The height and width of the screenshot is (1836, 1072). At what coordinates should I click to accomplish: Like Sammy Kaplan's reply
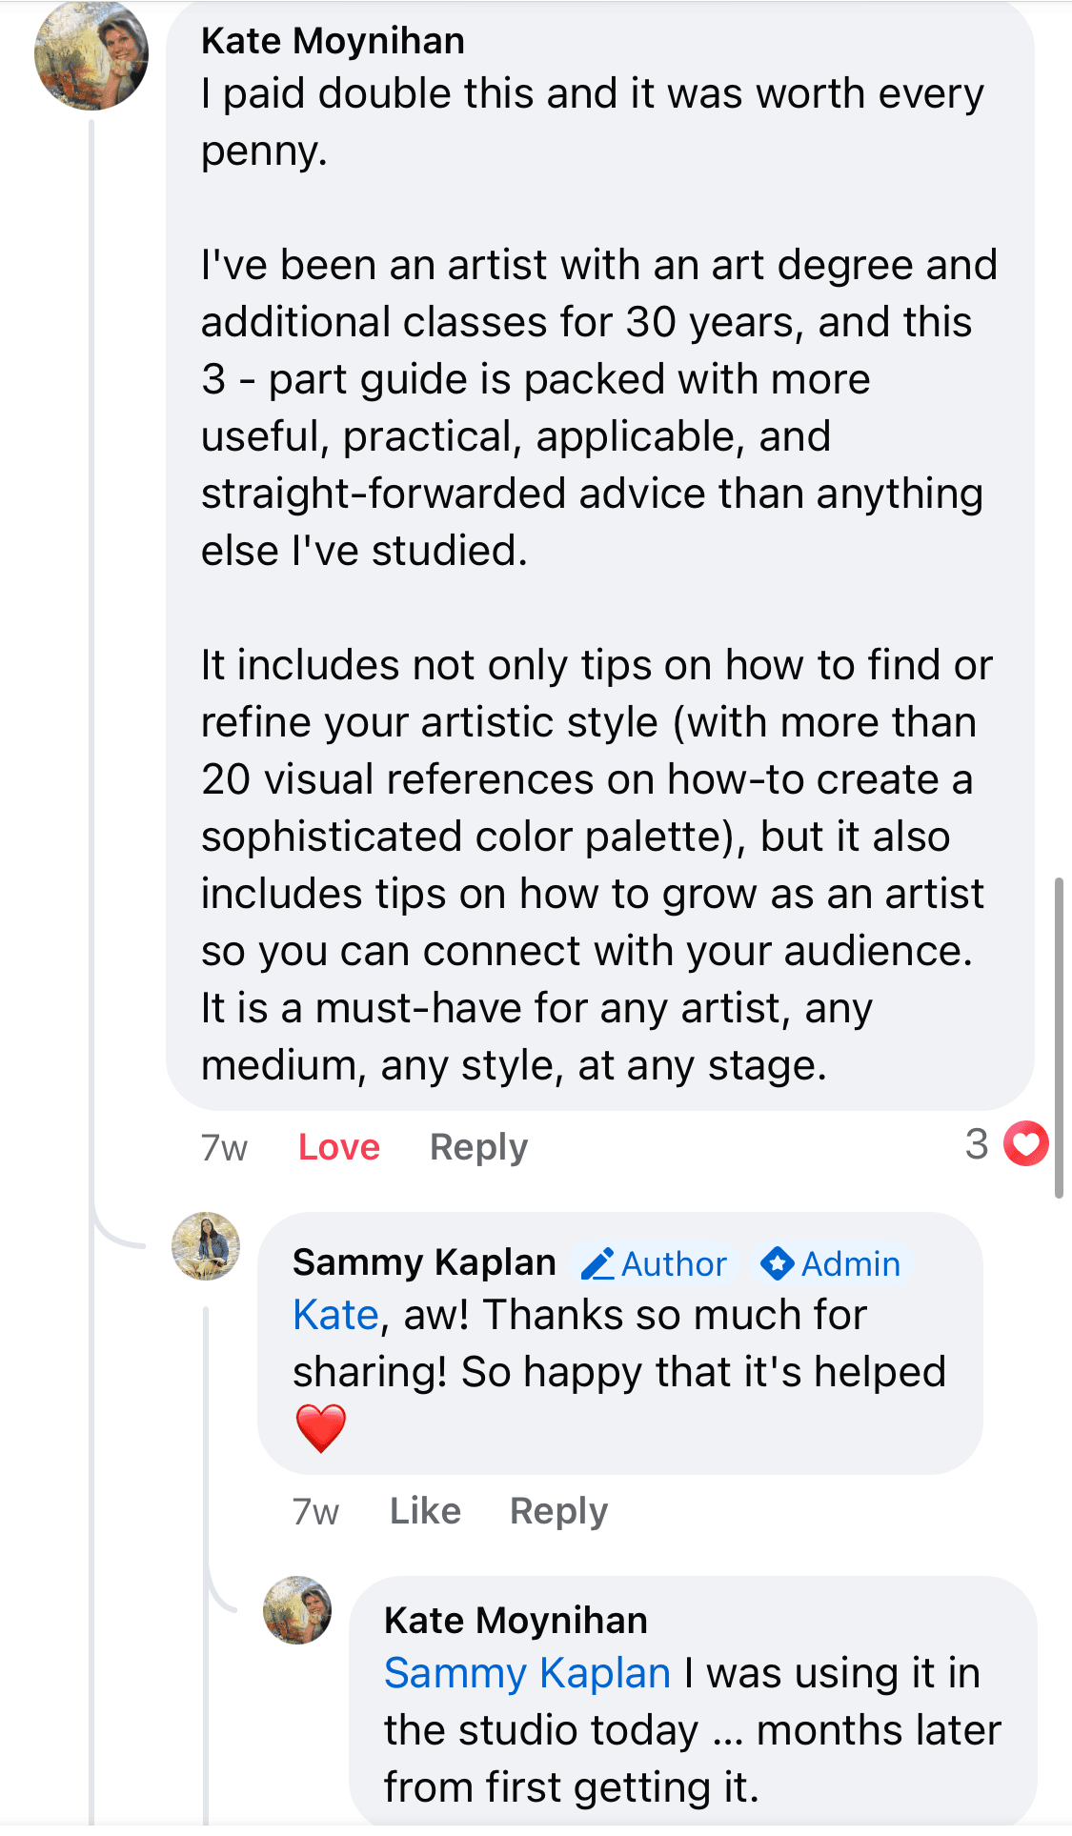coord(425,1511)
